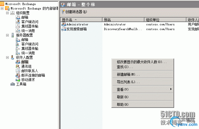Image resolution: width=199 pixels, height=129 pixels.
Task: Click the Exchange on-premises deployment node icon
Action: (x=7, y=8)
